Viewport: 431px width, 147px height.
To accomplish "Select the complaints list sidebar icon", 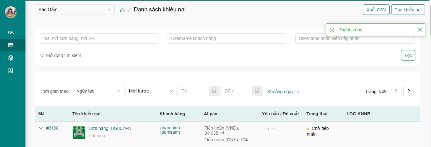I will pyautogui.click(x=11, y=45).
